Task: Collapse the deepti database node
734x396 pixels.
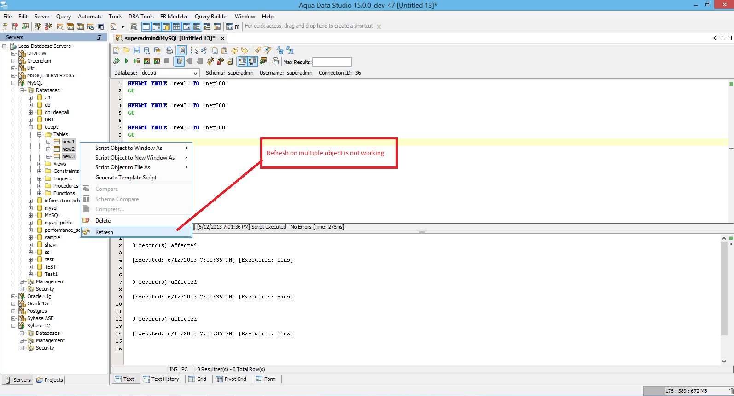Action: point(31,127)
